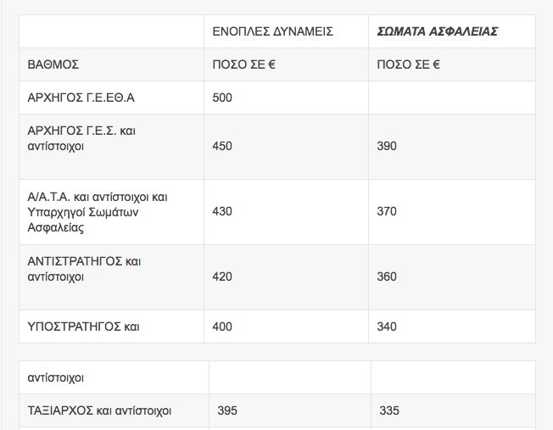Click the ΤΑΞΙΑΡΧΟΣ και αντίστοιχοι row label
This screenshot has width=553, height=430.
[x=100, y=411]
